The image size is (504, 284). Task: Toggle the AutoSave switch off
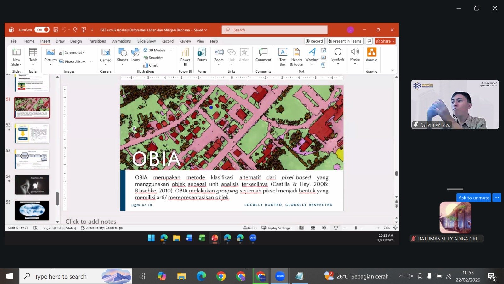click(x=42, y=30)
